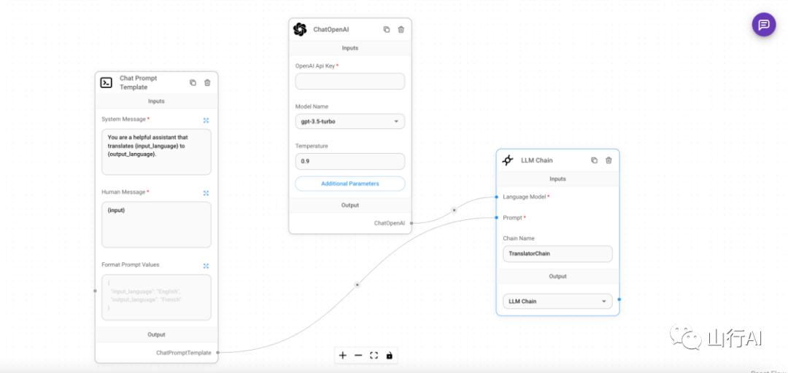Fit the flow view to screen
Image resolution: width=788 pixels, height=373 pixels.
(374, 356)
